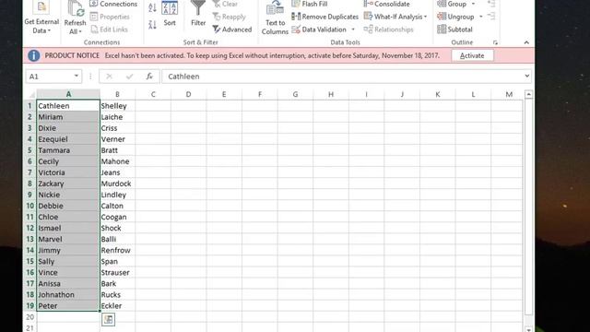The image size is (590, 332).
Task: Toggle the Filter funnel button
Action: pyautogui.click(x=198, y=15)
